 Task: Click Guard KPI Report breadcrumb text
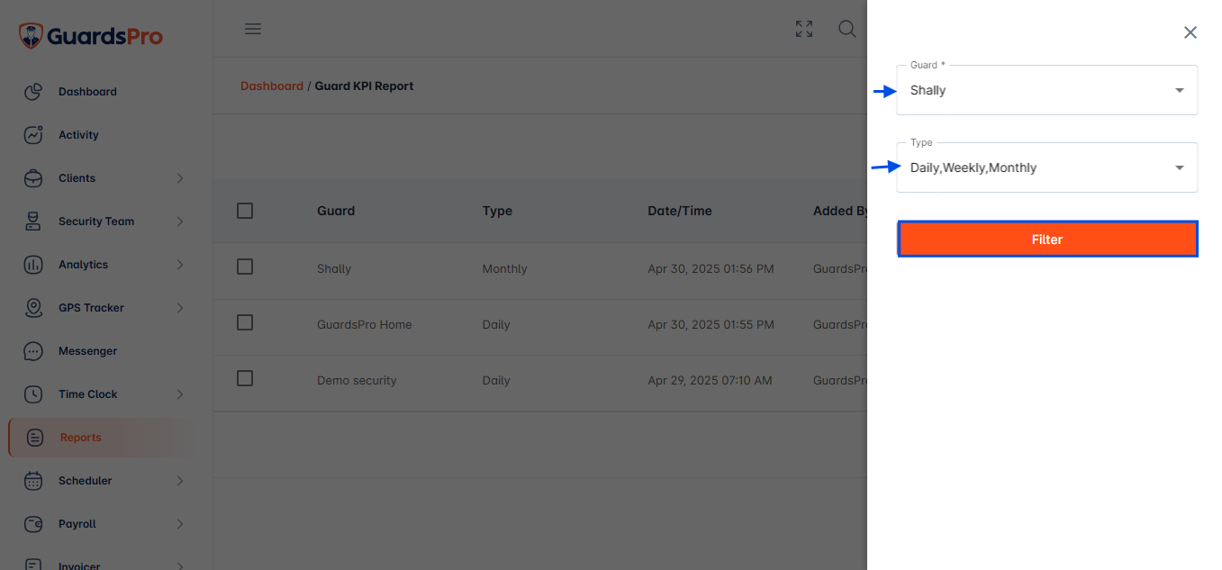pos(364,86)
